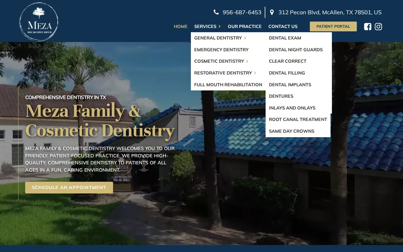Select Restorative Dentistry menu entry

tap(223, 73)
